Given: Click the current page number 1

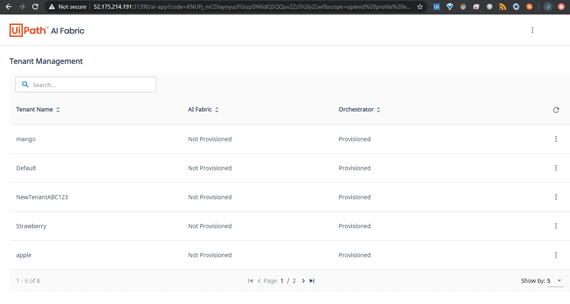Looking at the screenshot, I should pyautogui.click(x=282, y=281).
